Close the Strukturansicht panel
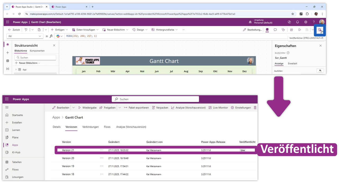This screenshot has height=182, width=339. point(54,45)
